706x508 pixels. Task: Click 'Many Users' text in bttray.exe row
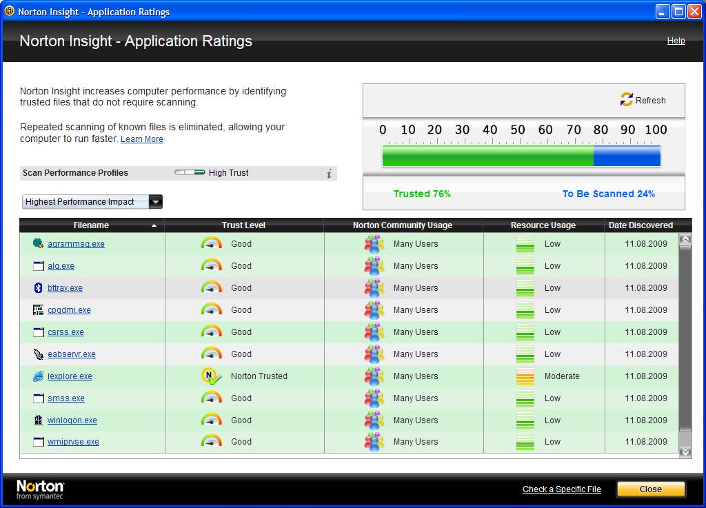click(x=416, y=288)
